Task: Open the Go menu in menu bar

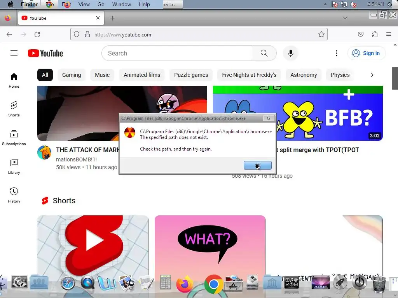Action: [101, 4]
